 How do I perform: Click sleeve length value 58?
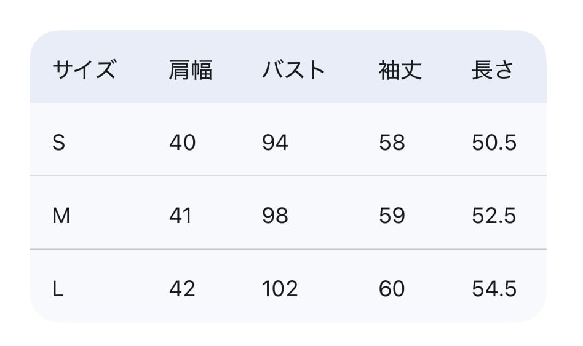pyautogui.click(x=392, y=143)
